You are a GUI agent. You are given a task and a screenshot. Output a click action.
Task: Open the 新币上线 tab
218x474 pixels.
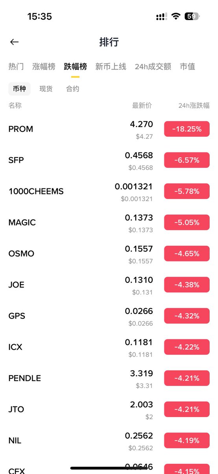pos(111,66)
